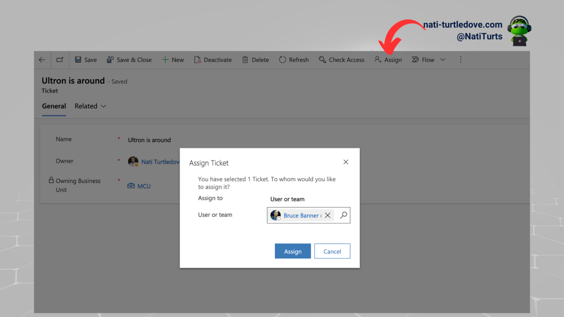Click Delete trash icon command
This screenshot has height=317, width=564.
[x=256, y=60]
